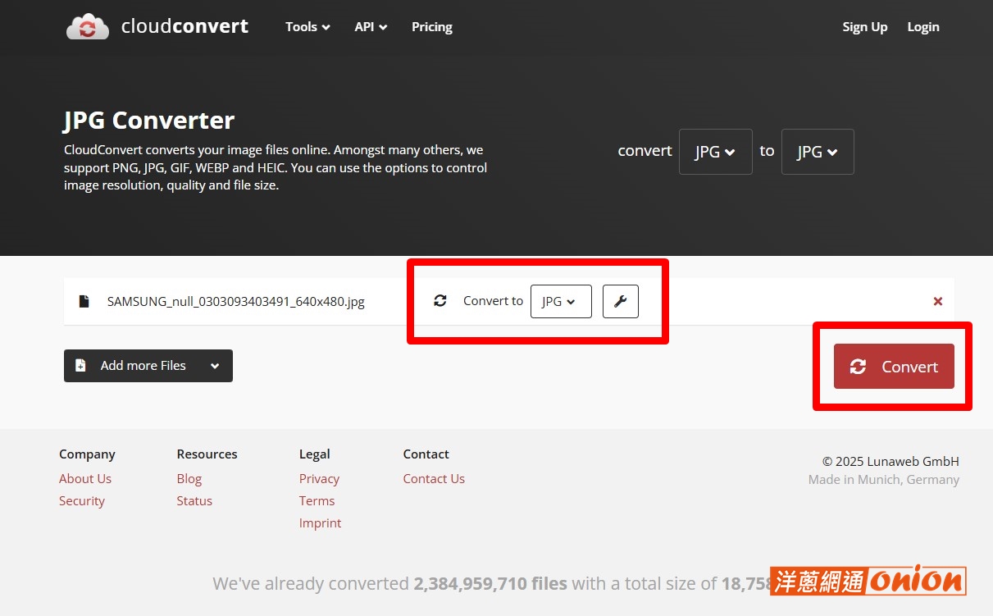The width and height of the screenshot is (993, 616).
Task: Open the Convert to JPG format dropdown
Action: click(x=561, y=301)
